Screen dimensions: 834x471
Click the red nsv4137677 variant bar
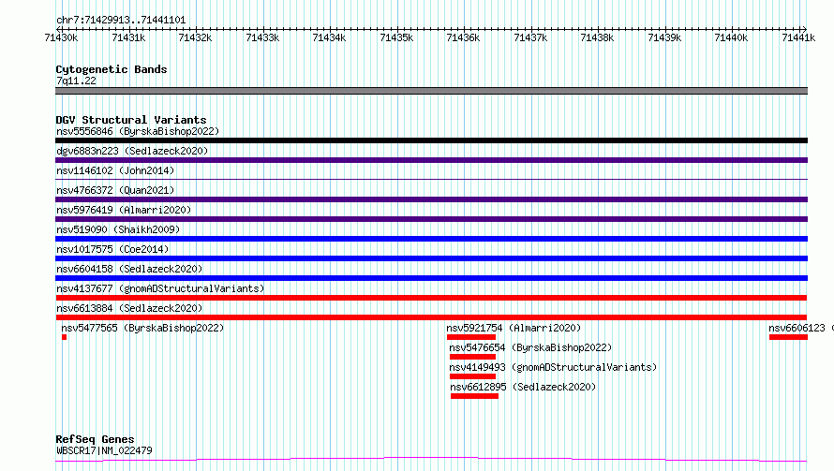pos(431,298)
